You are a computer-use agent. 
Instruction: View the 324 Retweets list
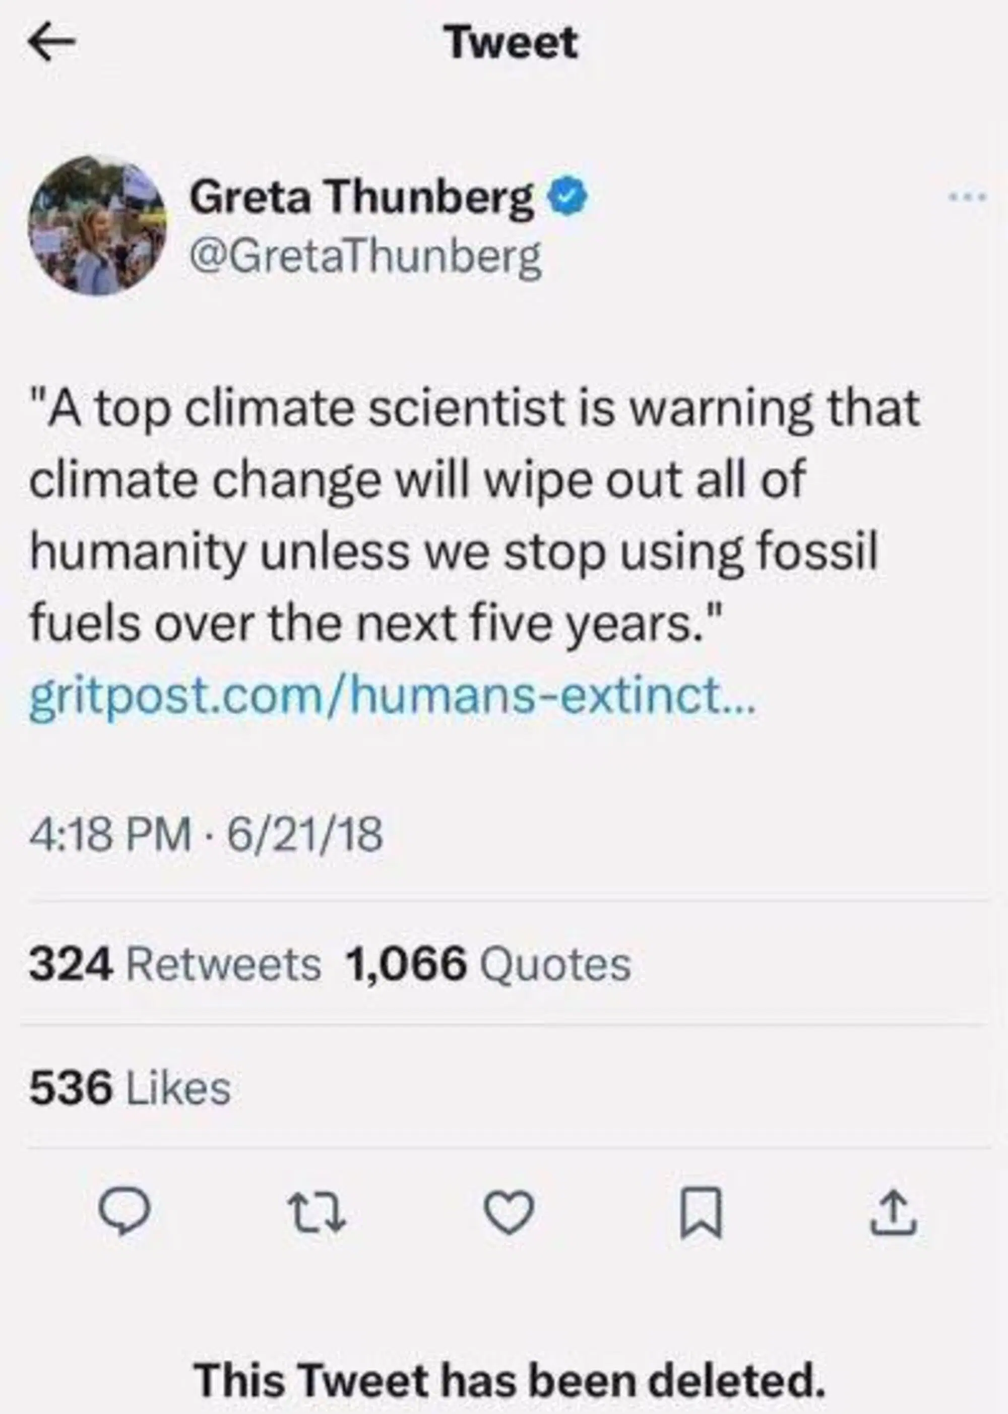pyautogui.click(x=174, y=964)
